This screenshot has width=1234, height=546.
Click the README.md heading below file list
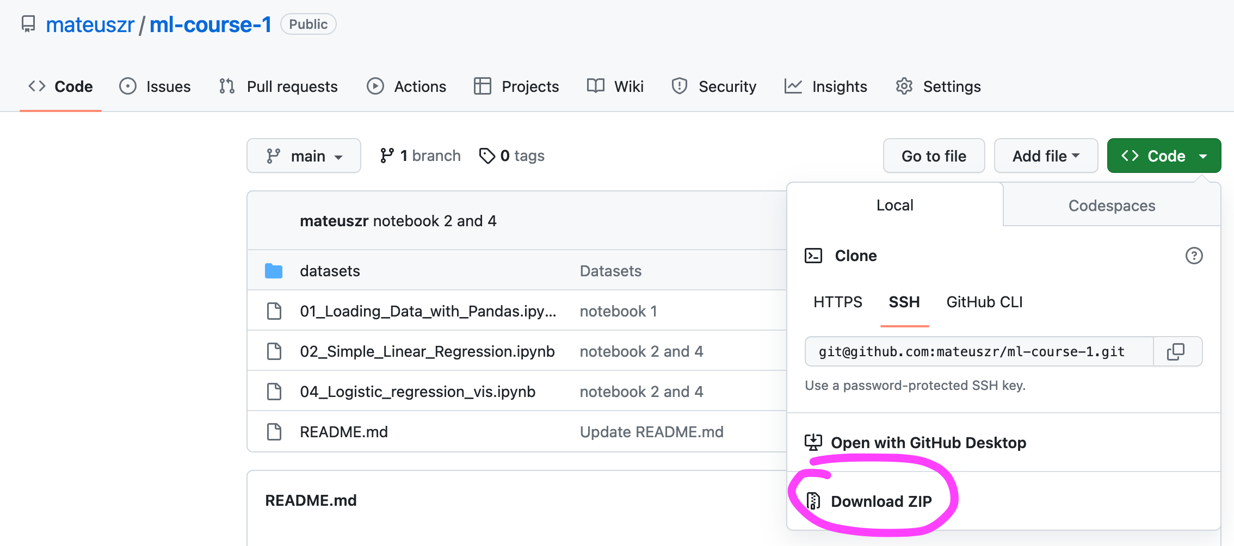pos(311,500)
